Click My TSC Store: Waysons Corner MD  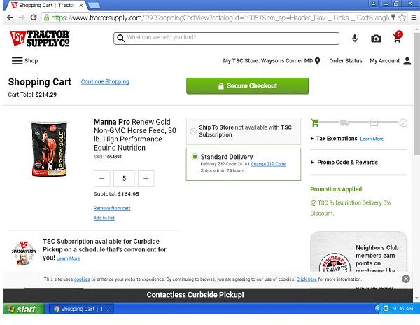point(268,61)
